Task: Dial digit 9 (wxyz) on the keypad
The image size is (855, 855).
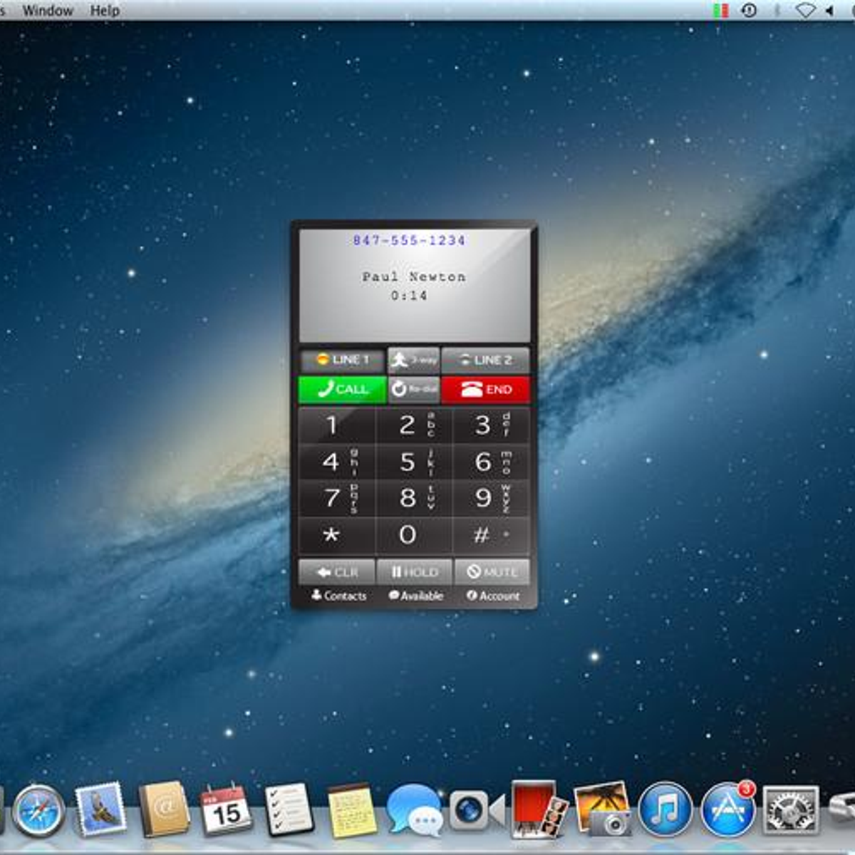Action: 492,498
